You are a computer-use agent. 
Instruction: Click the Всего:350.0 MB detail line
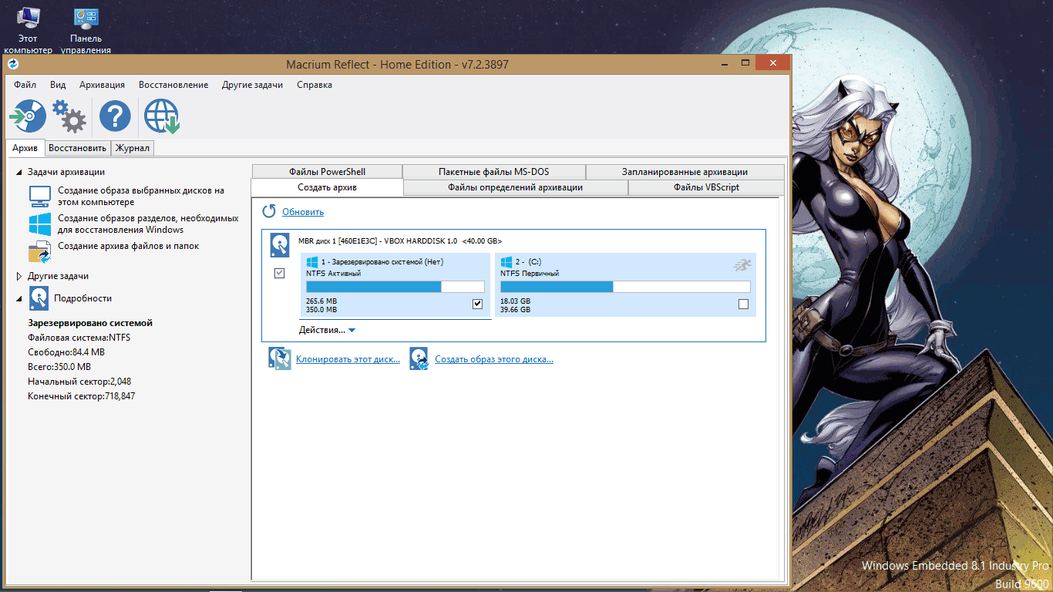click(59, 367)
